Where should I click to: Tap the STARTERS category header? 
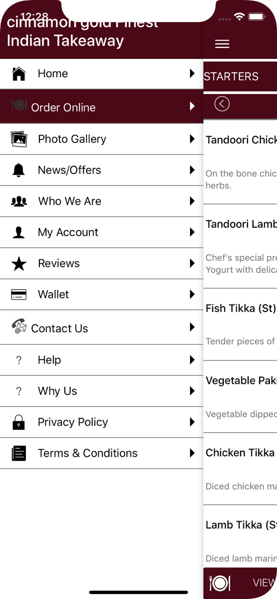(231, 77)
